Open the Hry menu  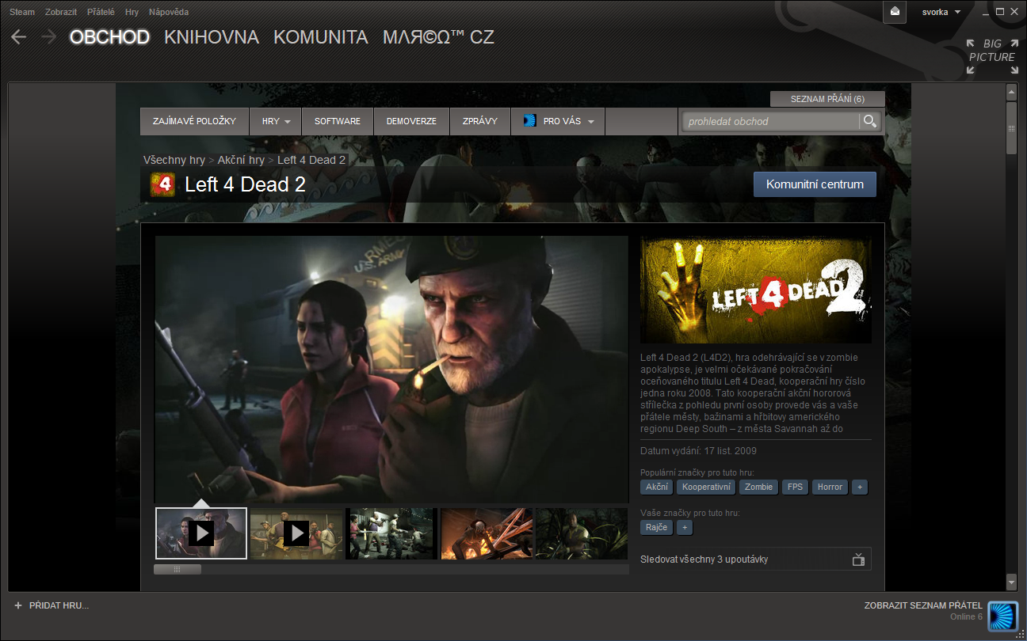[x=132, y=12]
